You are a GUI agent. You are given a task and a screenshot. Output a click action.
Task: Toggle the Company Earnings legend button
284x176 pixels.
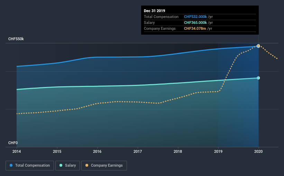point(104,166)
